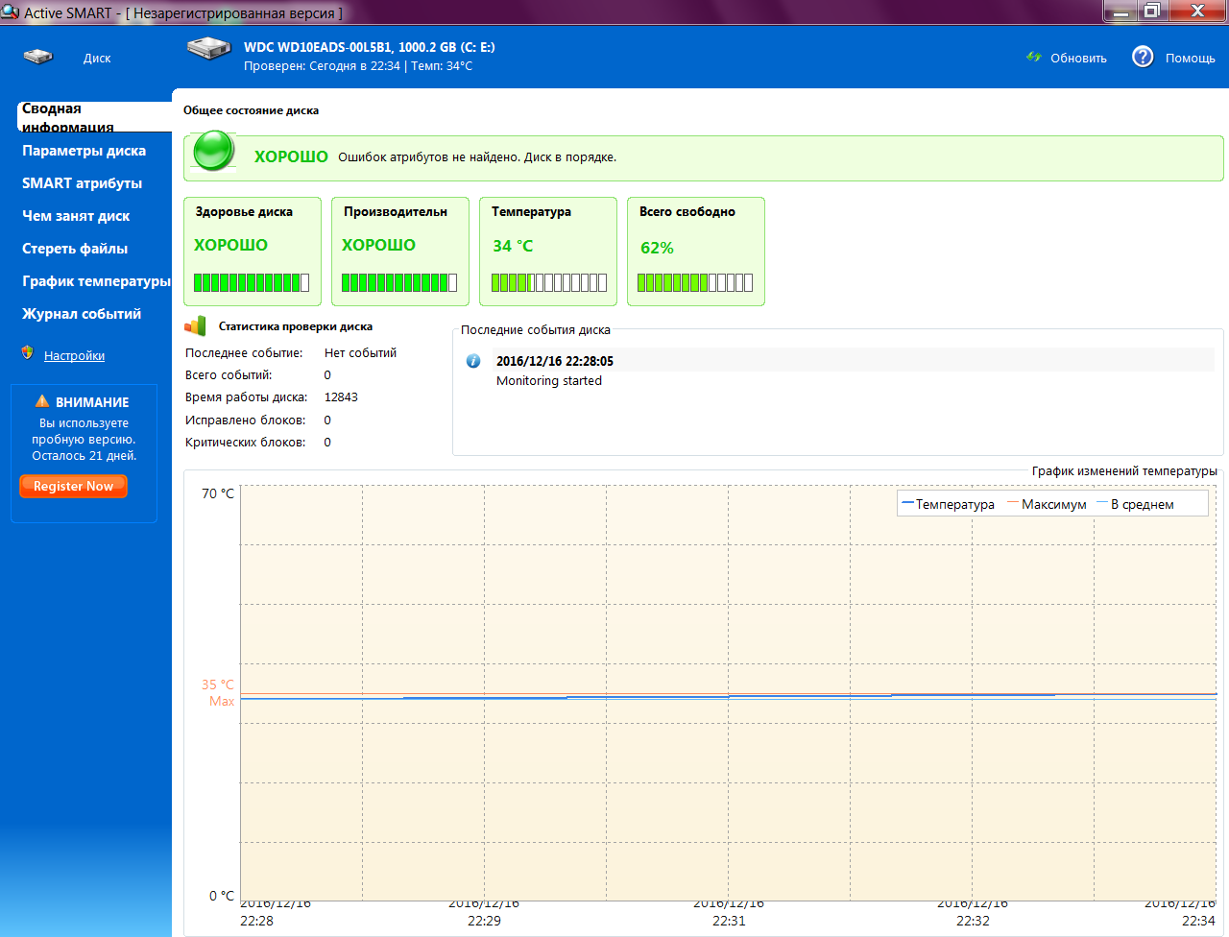This screenshot has width=1229, height=937.
Task: Click the green status orb icon
Action: coord(214,152)
